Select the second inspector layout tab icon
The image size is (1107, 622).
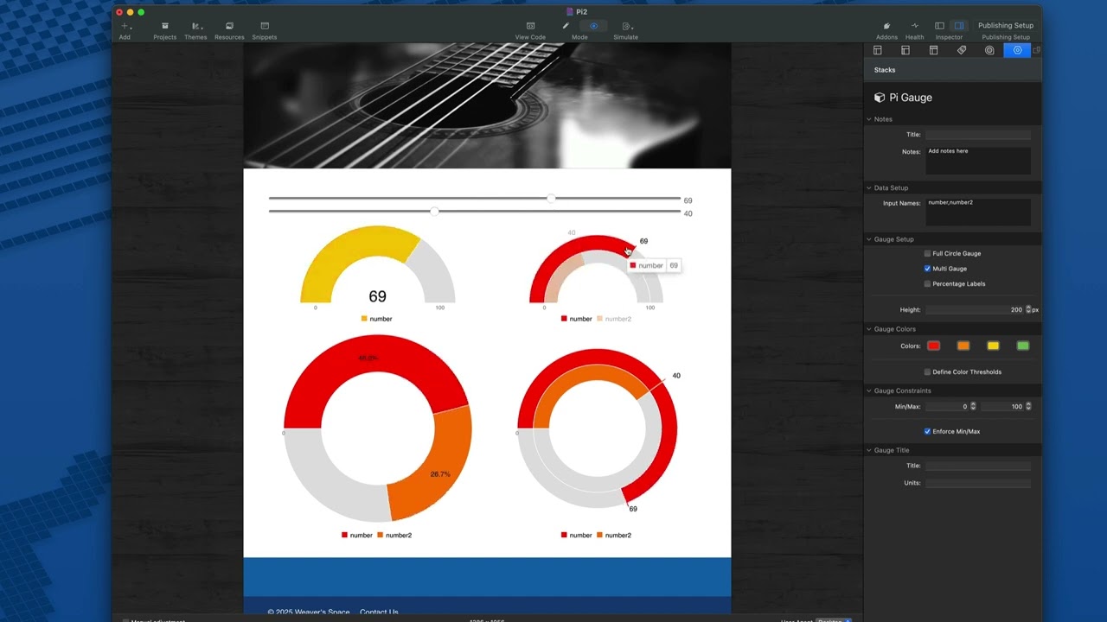click(x=905, y=50)
